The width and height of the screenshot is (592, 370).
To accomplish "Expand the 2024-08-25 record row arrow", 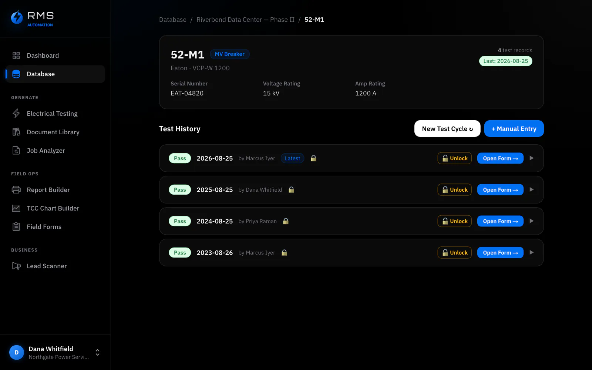I will [x=532, y=221].
